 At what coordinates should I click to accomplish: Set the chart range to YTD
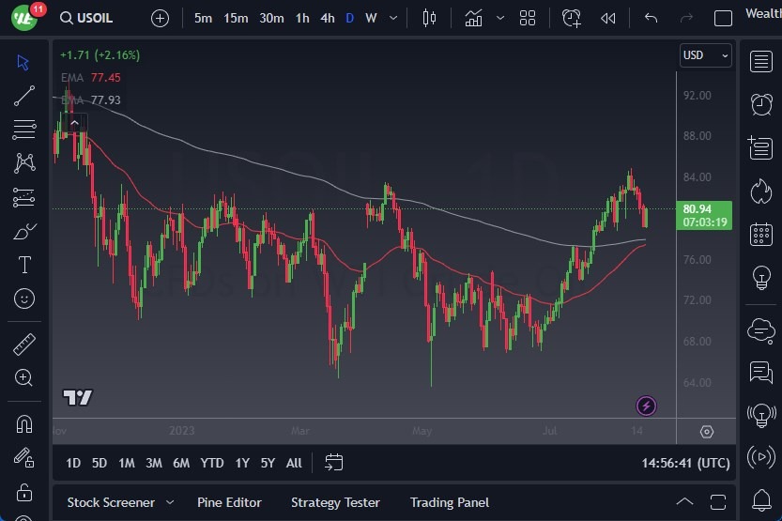point(212,463)
